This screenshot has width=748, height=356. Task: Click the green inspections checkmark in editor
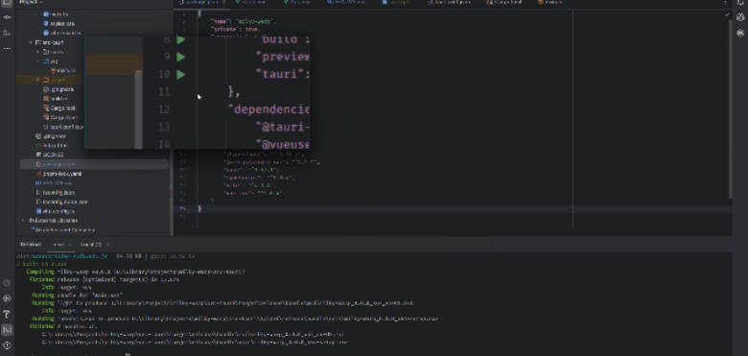click(727, 14)
